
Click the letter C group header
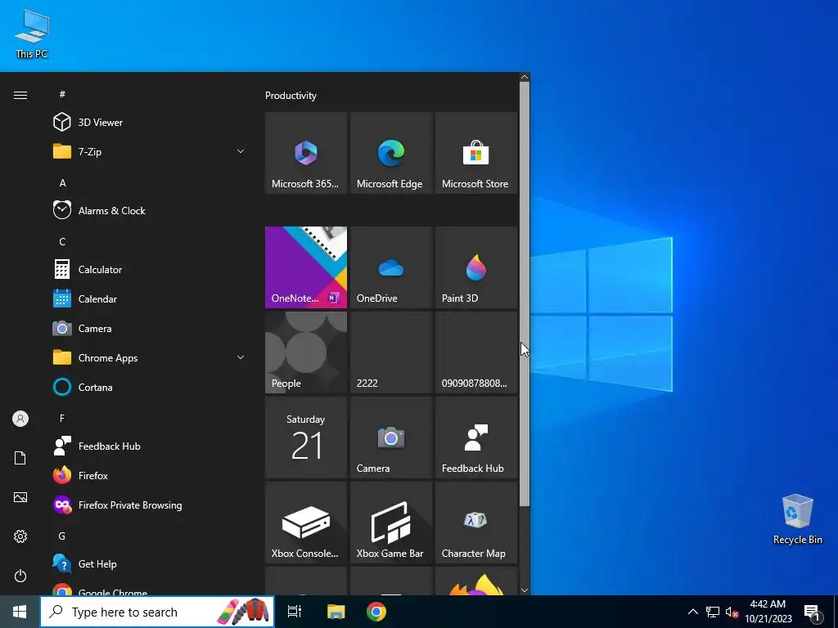(62, 241)
